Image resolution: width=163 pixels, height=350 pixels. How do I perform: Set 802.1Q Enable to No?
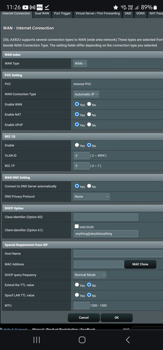point(89,145)
